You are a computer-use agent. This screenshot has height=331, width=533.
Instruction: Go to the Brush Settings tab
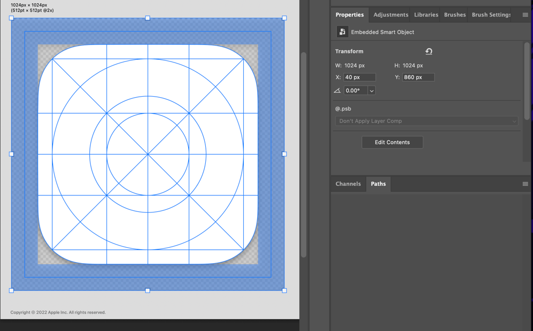[491, 14]
